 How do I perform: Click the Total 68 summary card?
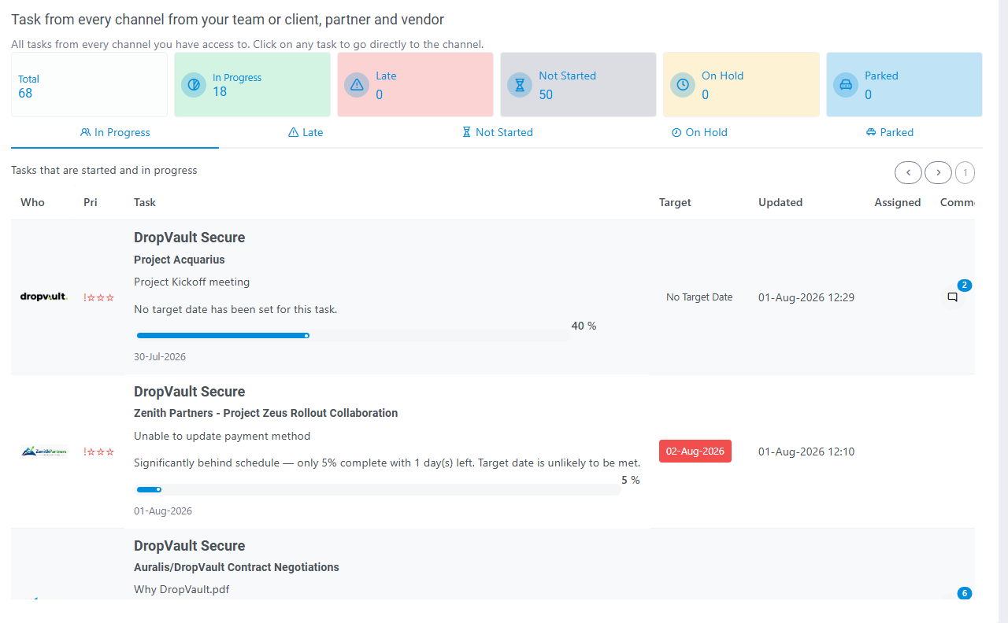tap(89, 85)
